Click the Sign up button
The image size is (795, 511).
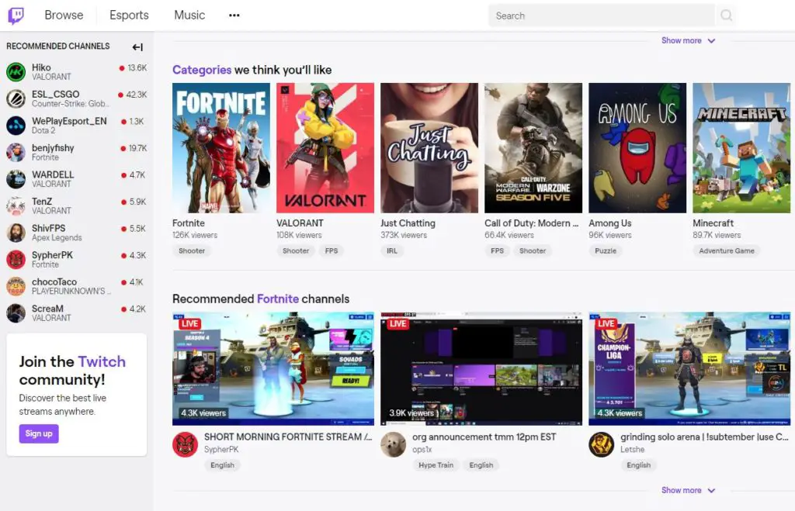[x=39, y=433]
